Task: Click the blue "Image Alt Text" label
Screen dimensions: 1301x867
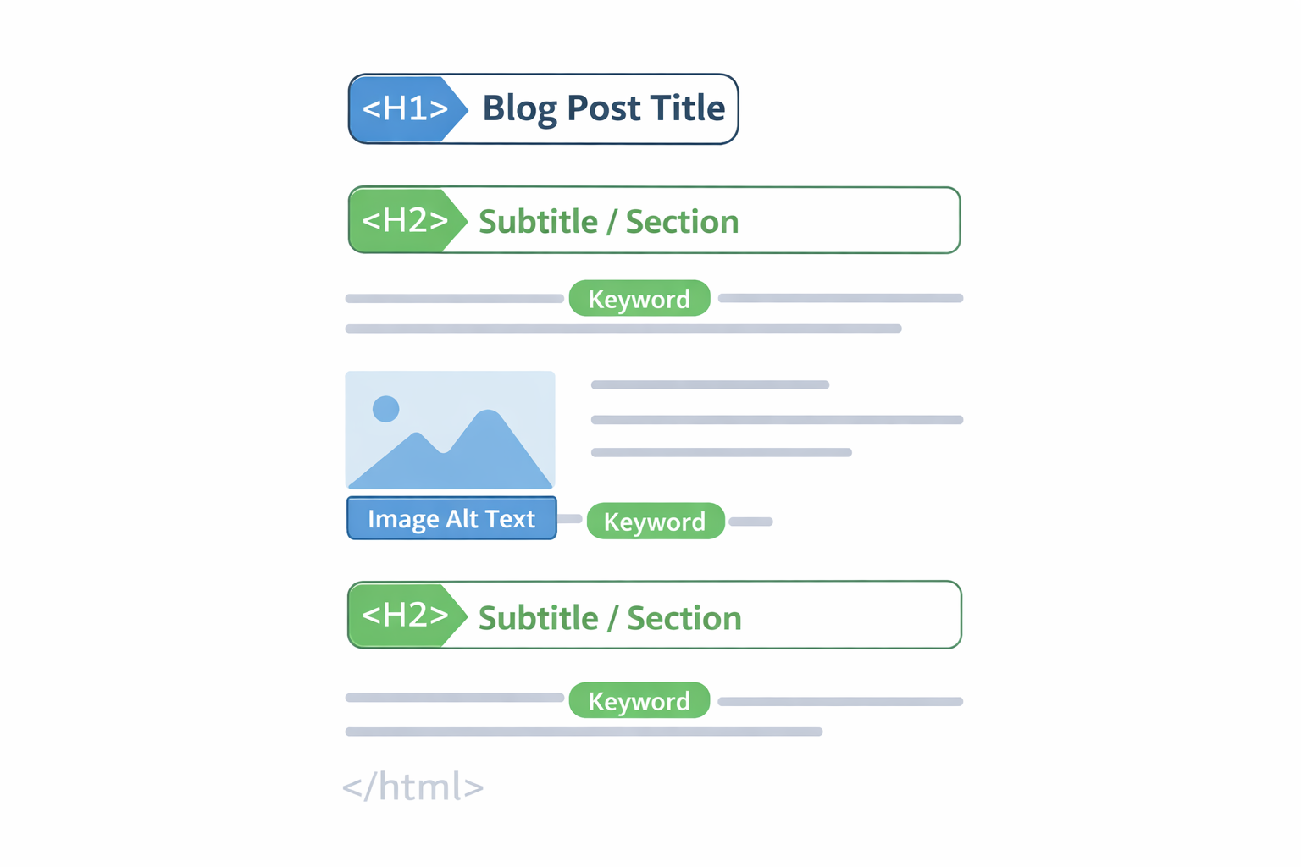Action: [451, 518]
